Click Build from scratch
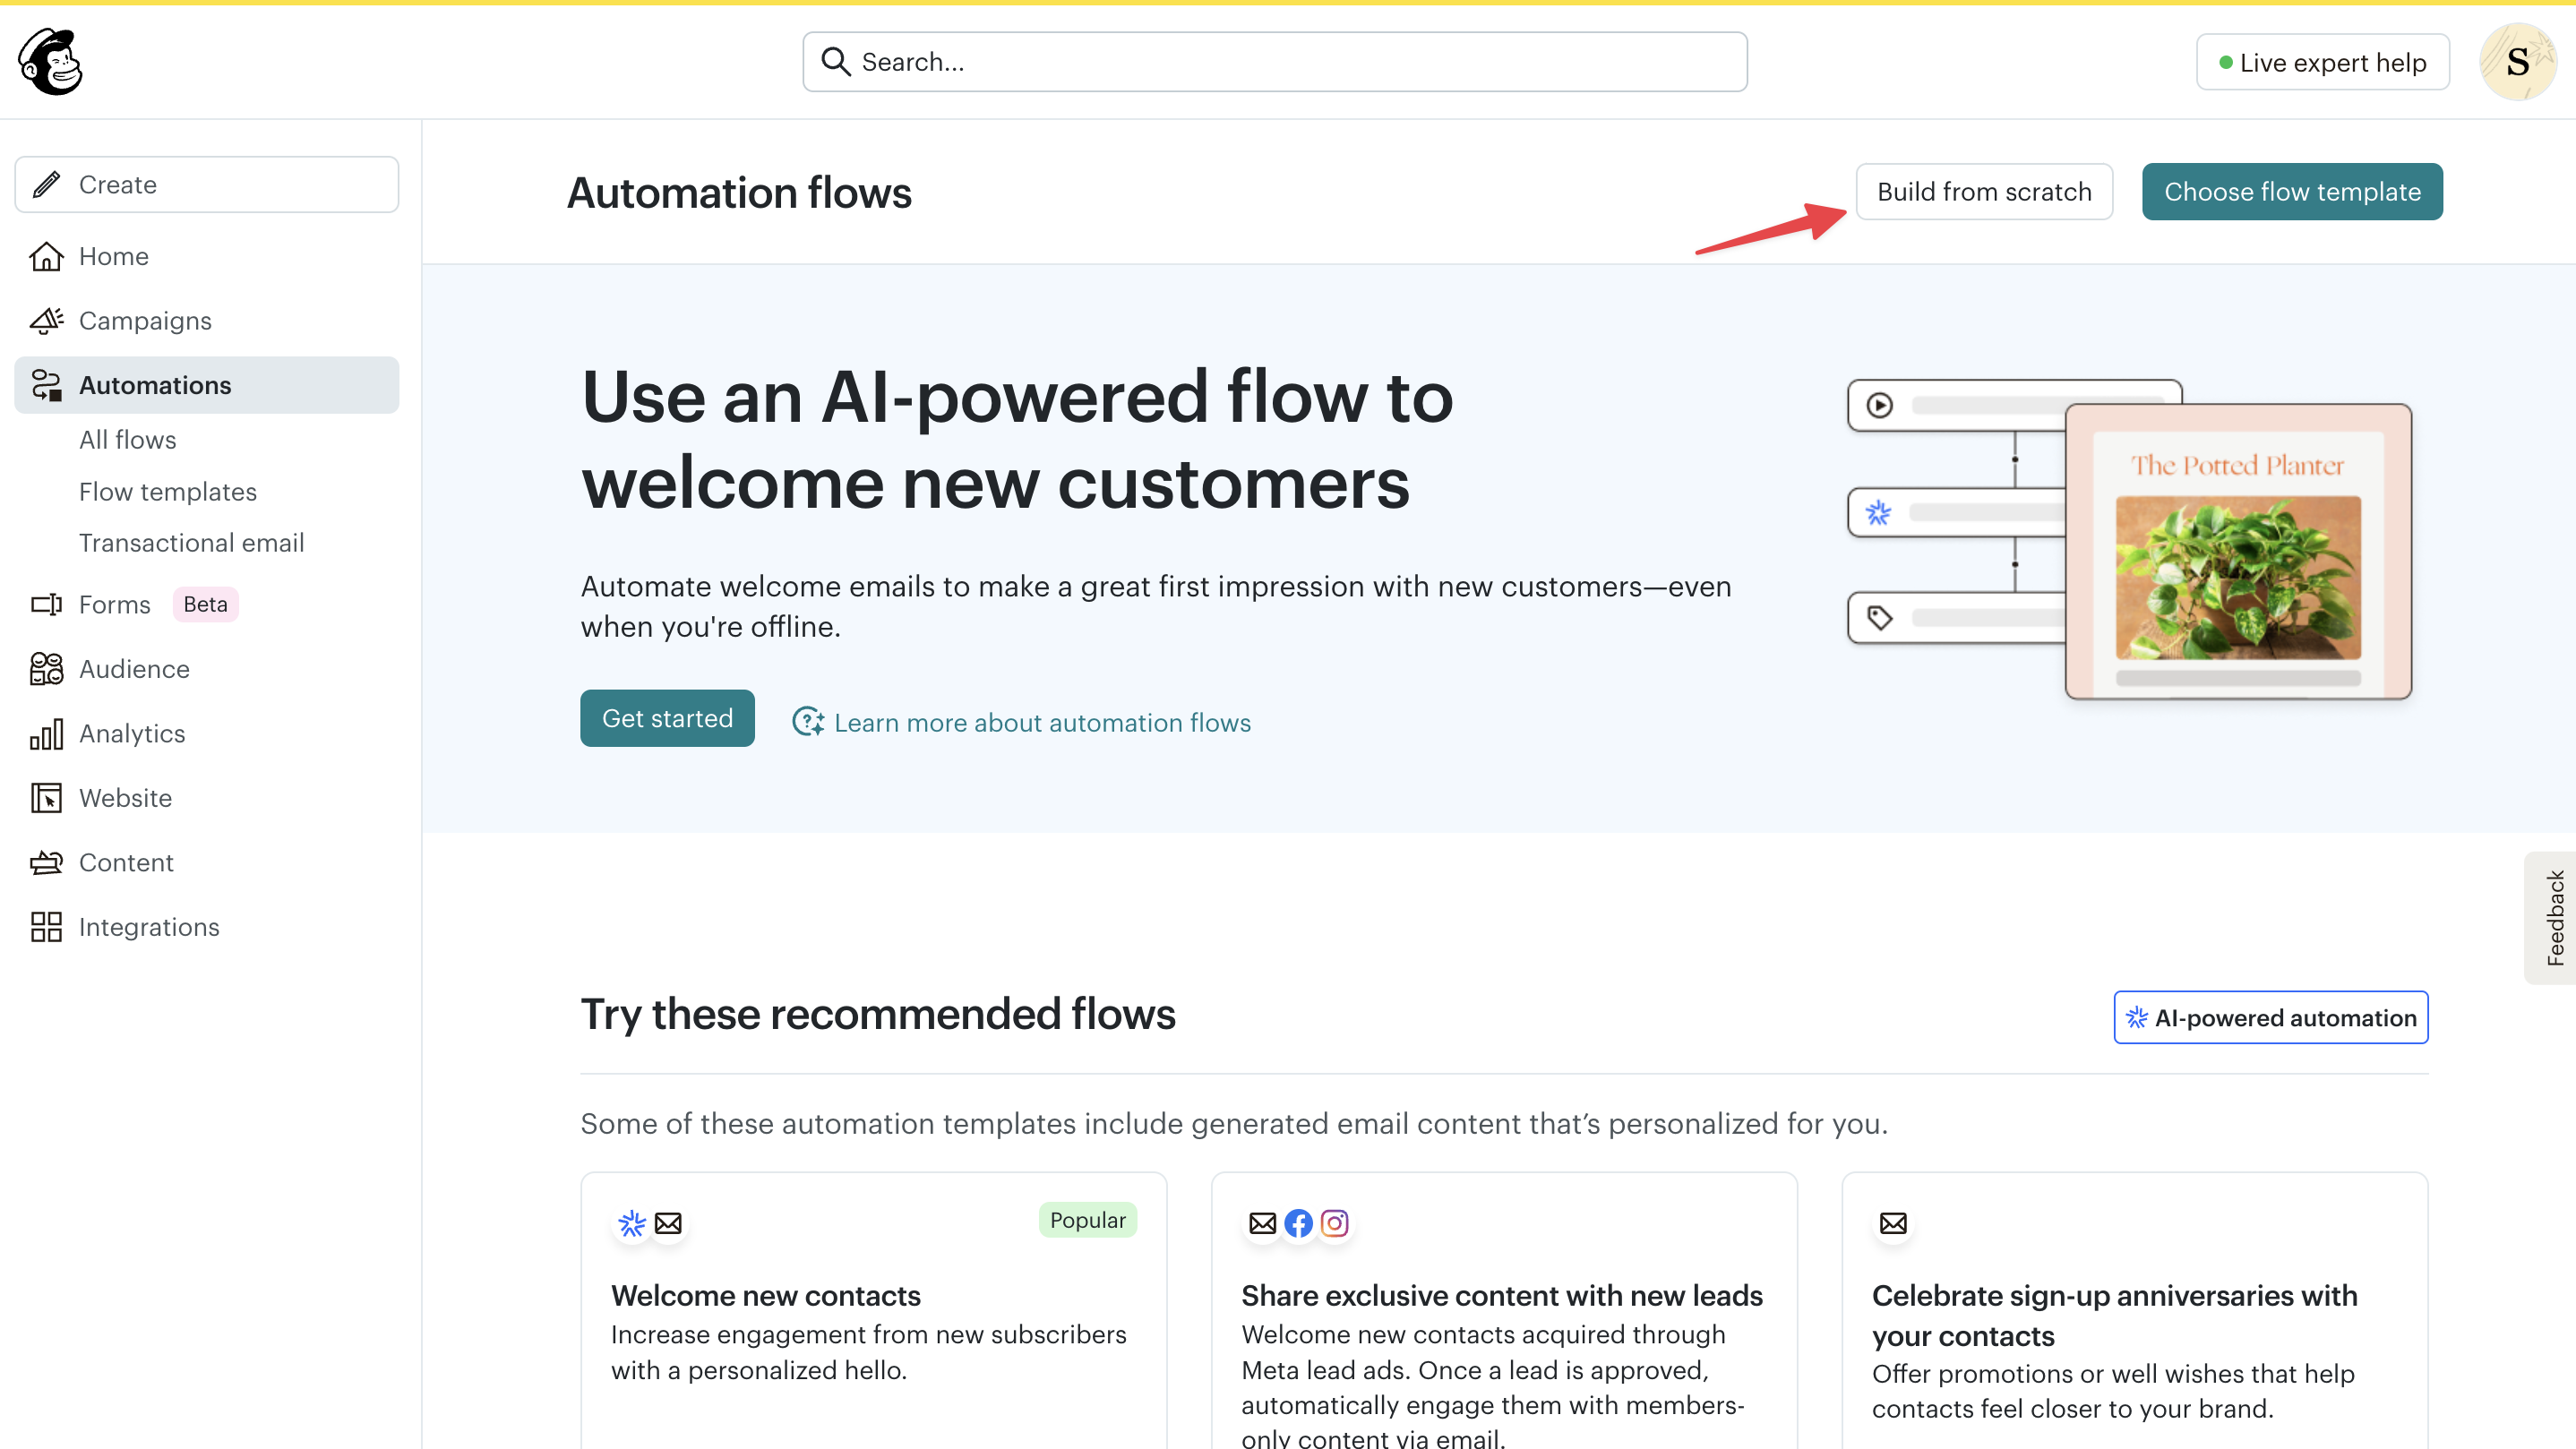This screenshot has width=2576, height=1449. (x=1983, y=191)
